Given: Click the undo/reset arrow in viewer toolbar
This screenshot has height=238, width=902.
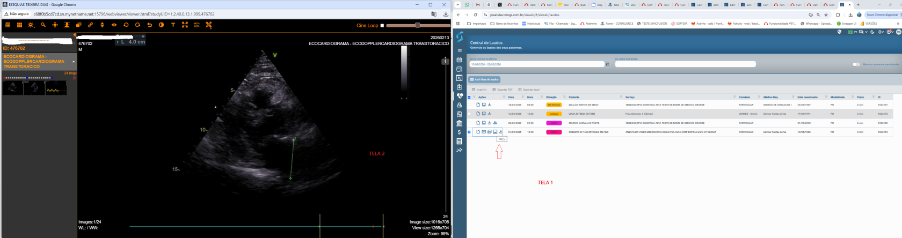Looking at the screenshot, I should pyautogui.click(x=150, y=25).
